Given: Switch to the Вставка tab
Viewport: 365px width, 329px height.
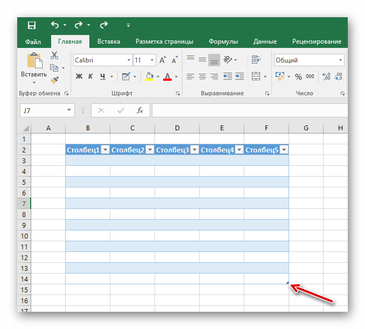Looking at the screenshot, I should point(109,41).
